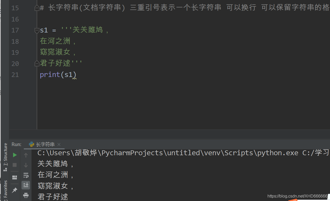
Task: Pin the Run tab
Action: click(15, 190)
